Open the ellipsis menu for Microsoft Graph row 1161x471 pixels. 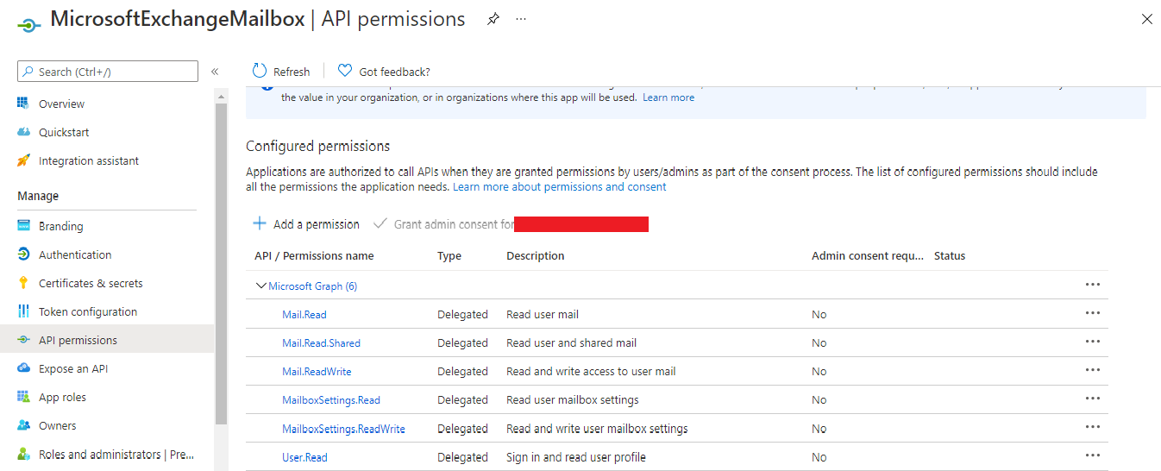tap(1093, 285)
